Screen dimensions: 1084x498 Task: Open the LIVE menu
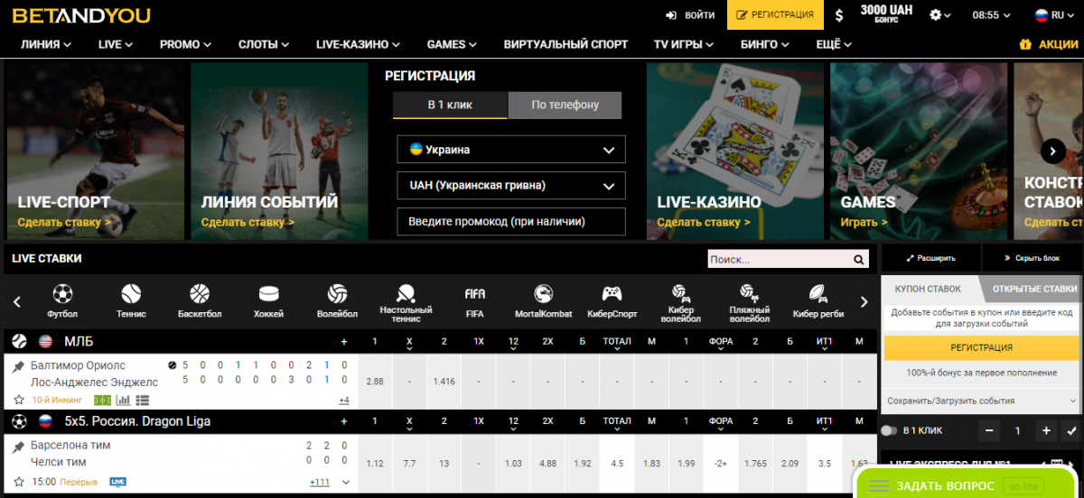[x=116, y=44]
